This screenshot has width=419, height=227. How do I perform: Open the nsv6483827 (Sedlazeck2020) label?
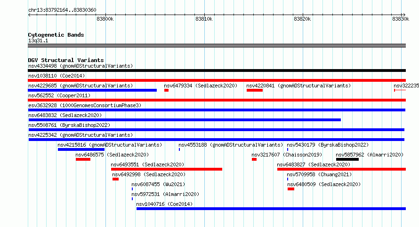pyautogui.click(x=314, y=164)
